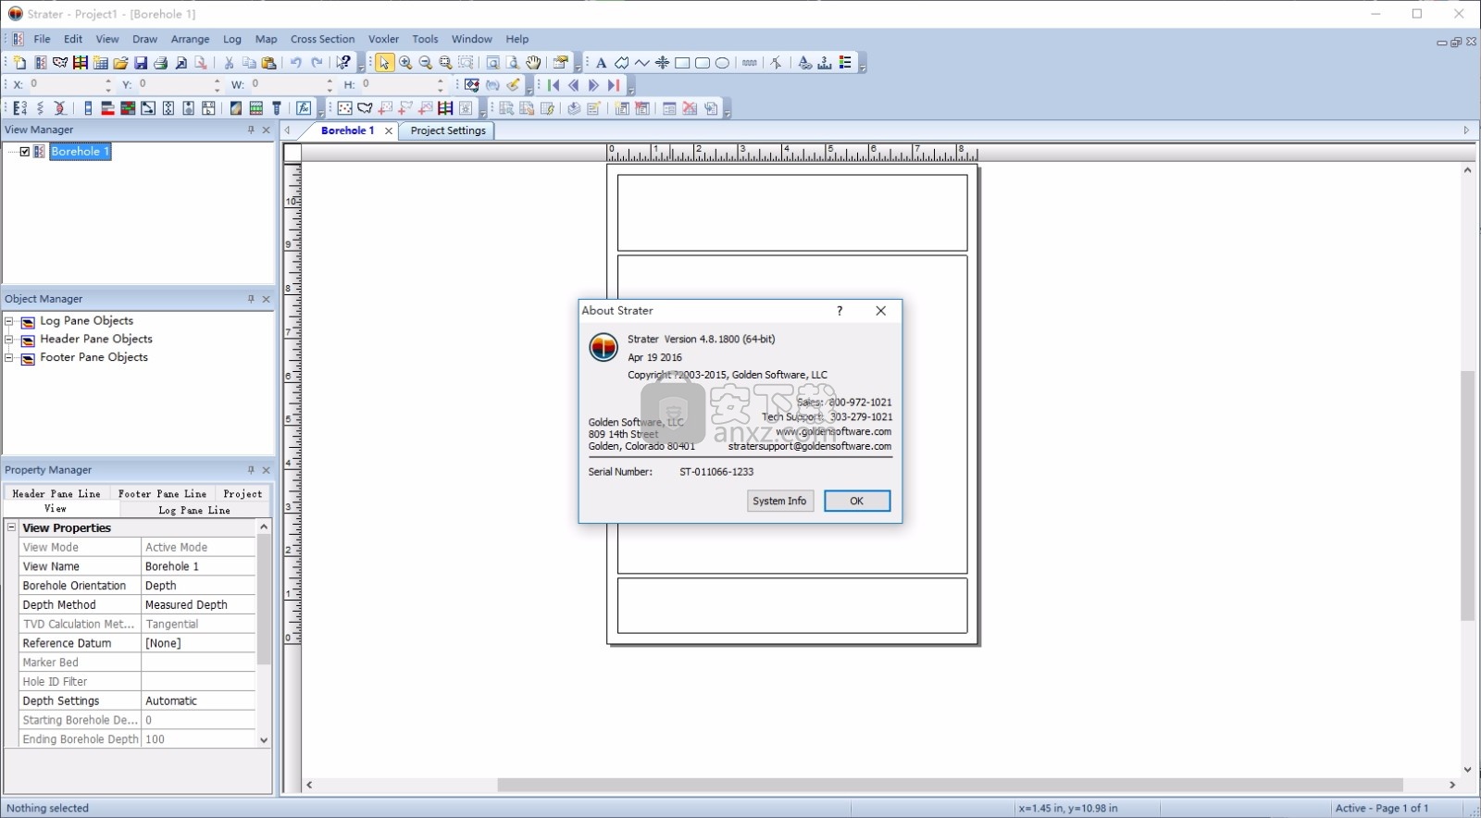Screen dimensions: 1481x818
Task: Close the Object Manager panel
Action: (x=267, y=299)
